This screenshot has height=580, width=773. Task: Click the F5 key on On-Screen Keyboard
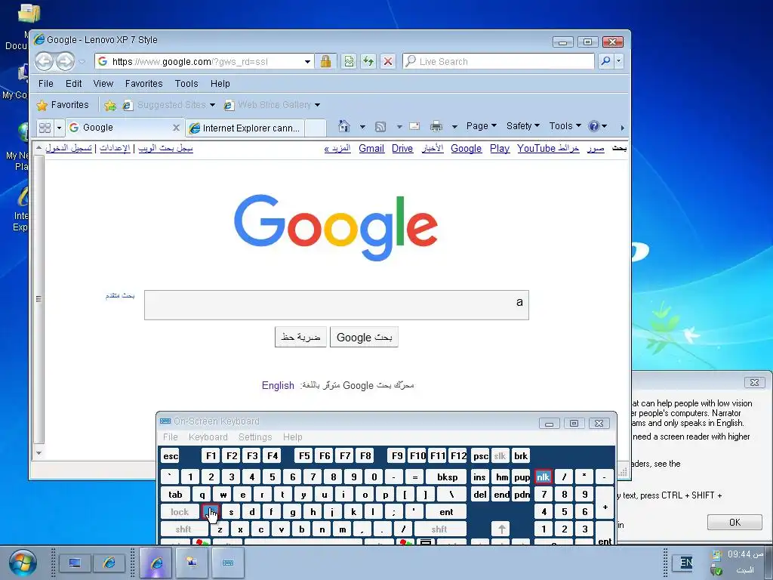coord(305,456)
